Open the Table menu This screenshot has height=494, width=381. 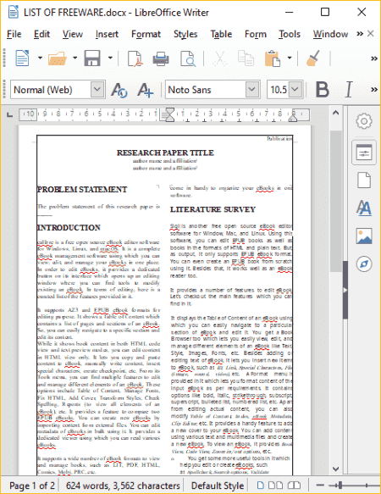point(221,34)
